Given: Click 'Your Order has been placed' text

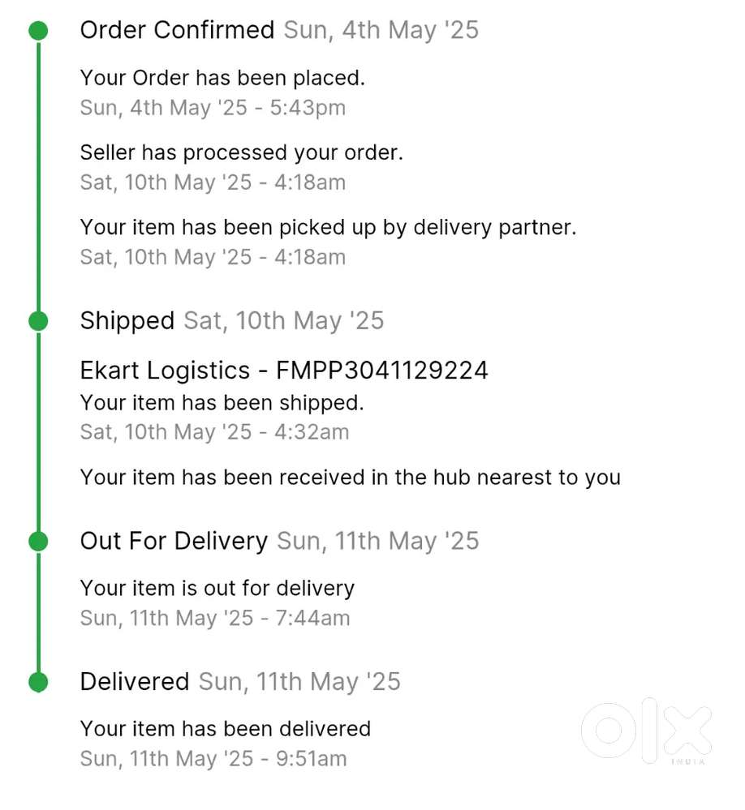Looking at the screenshot, I should [222, 78].
